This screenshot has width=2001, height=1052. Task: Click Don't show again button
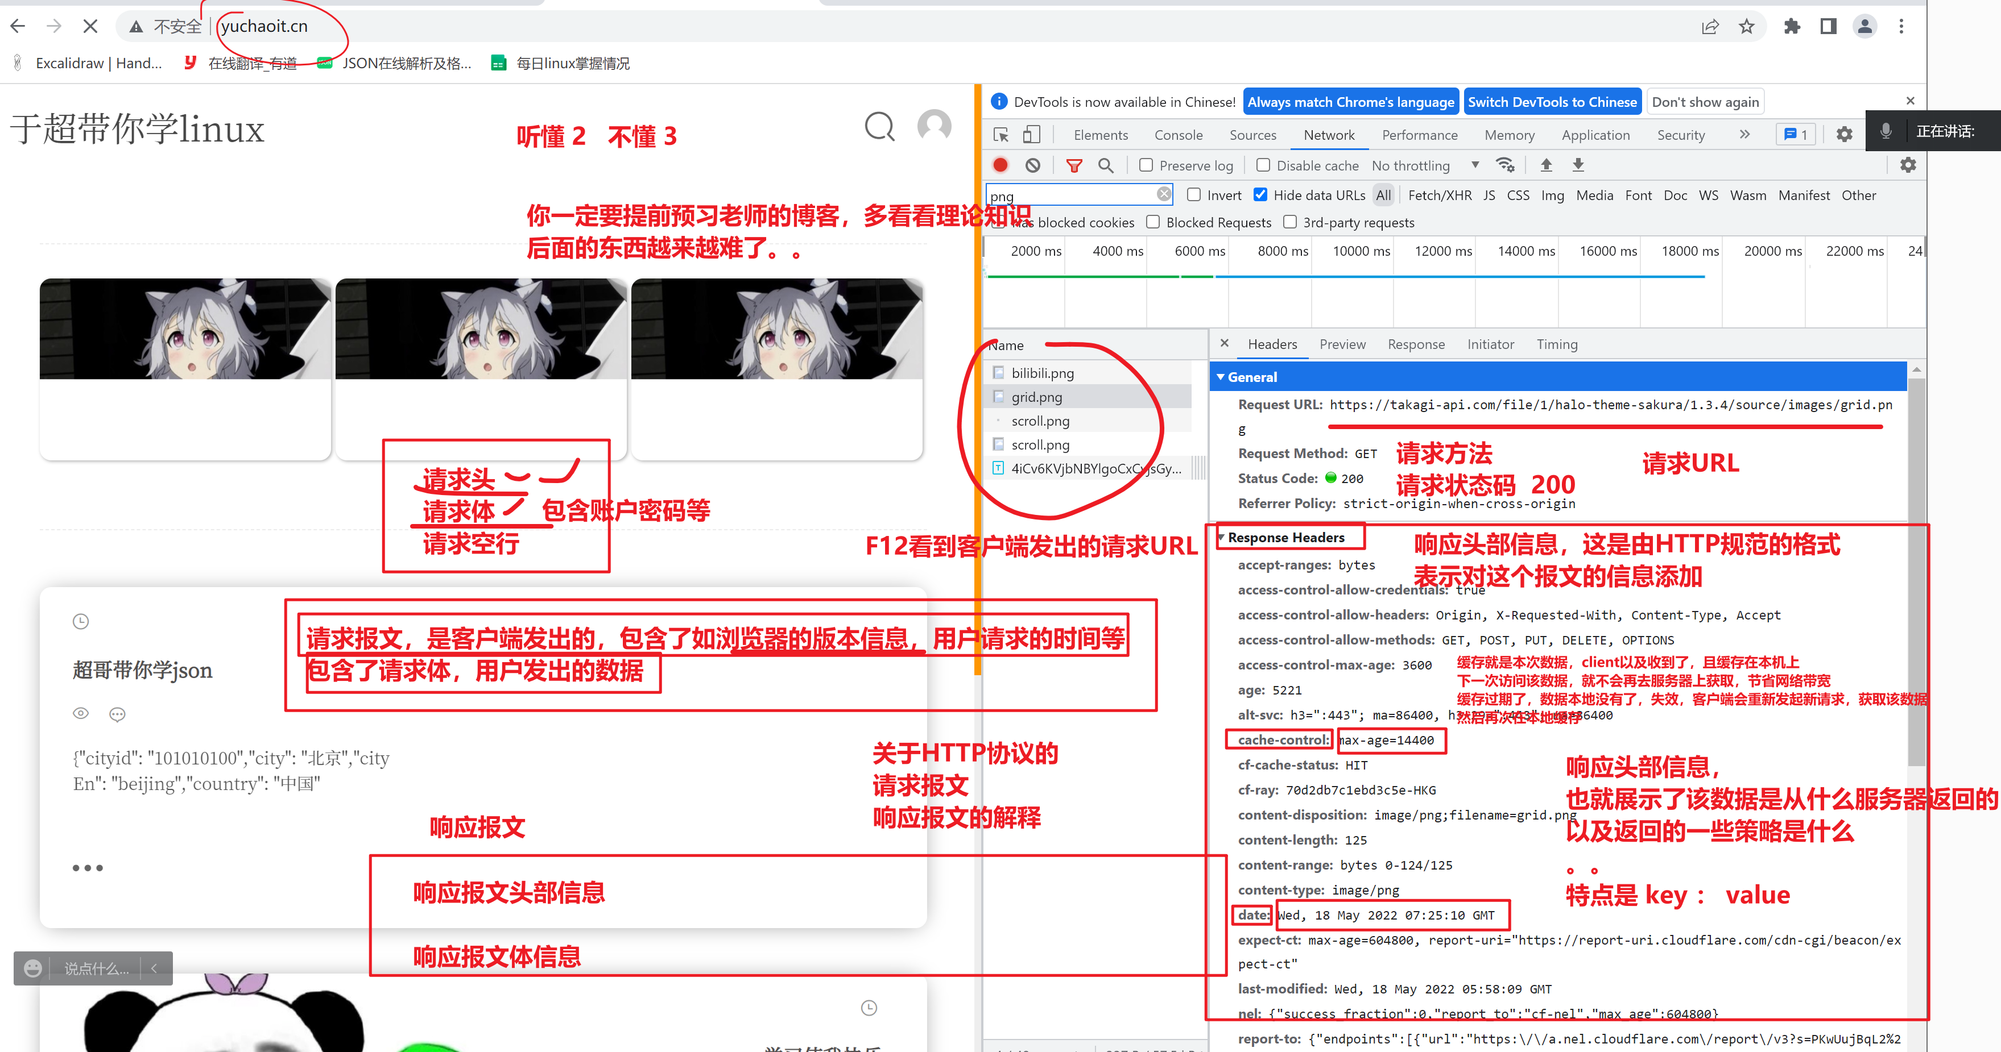point(1705,102)
